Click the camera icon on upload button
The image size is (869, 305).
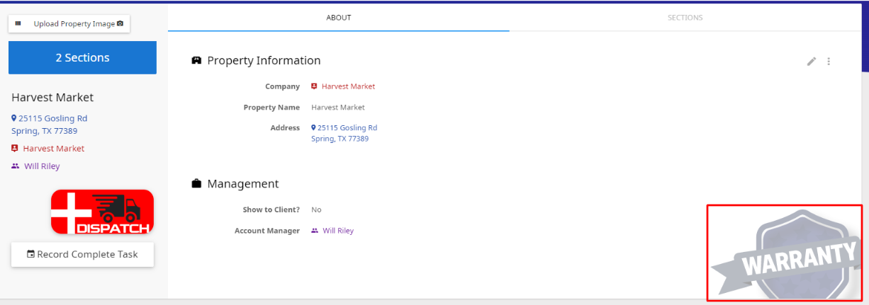click(x=120, y=24)
